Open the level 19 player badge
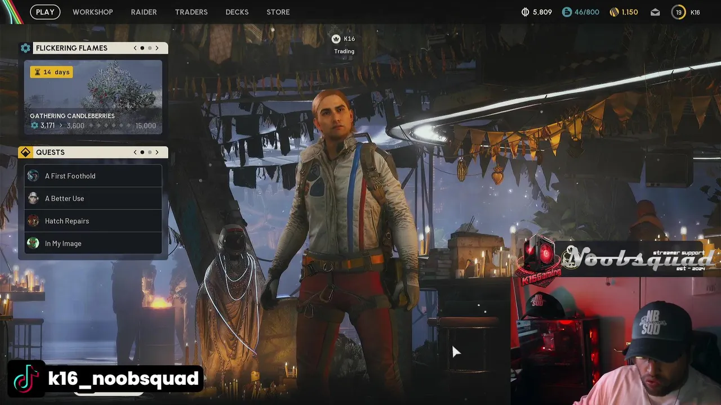This screenshot has width=721, height=405. point(678,12)
